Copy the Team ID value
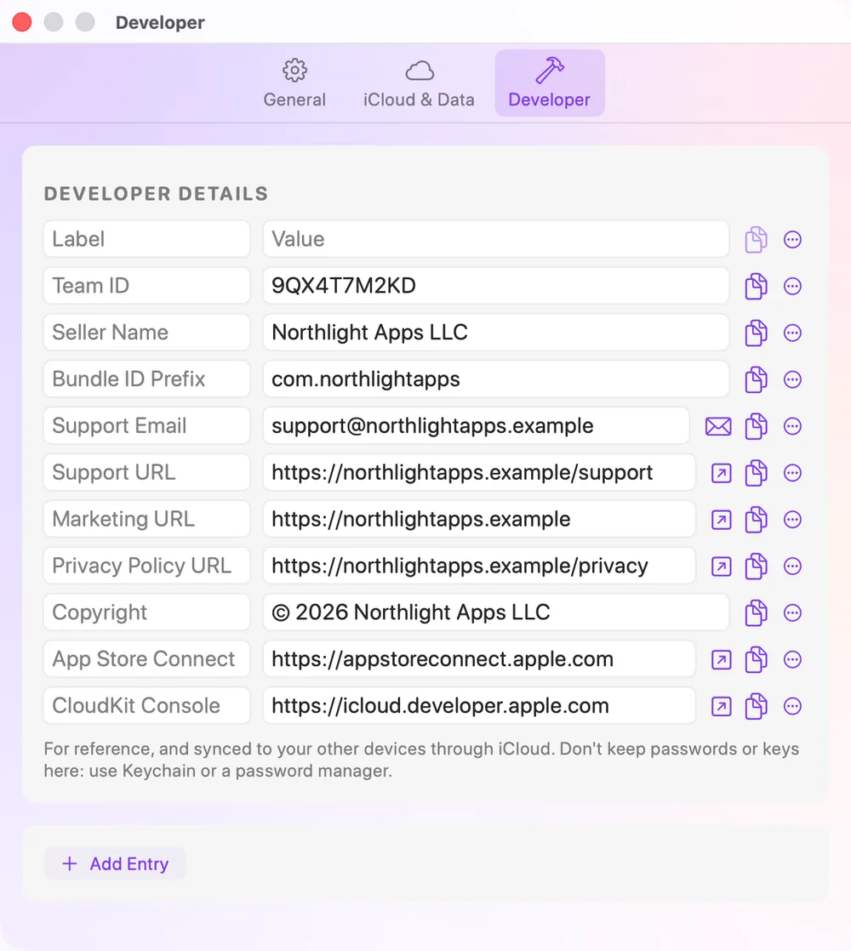851x951 pixels. point(756,286)
